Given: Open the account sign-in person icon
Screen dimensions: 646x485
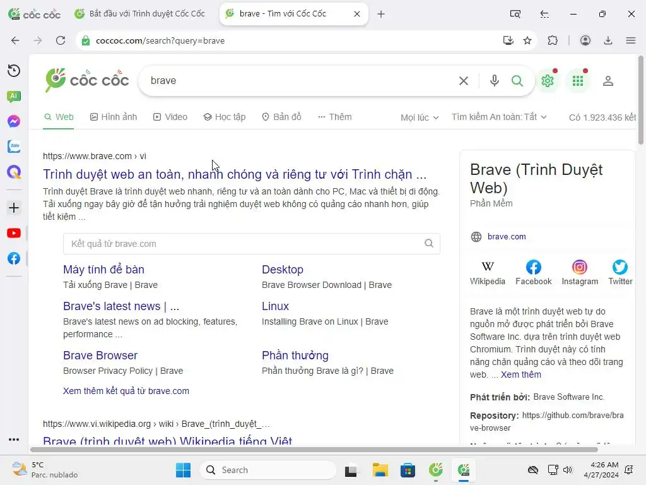Looking at the screenshot, I should [x=608, y=81].
